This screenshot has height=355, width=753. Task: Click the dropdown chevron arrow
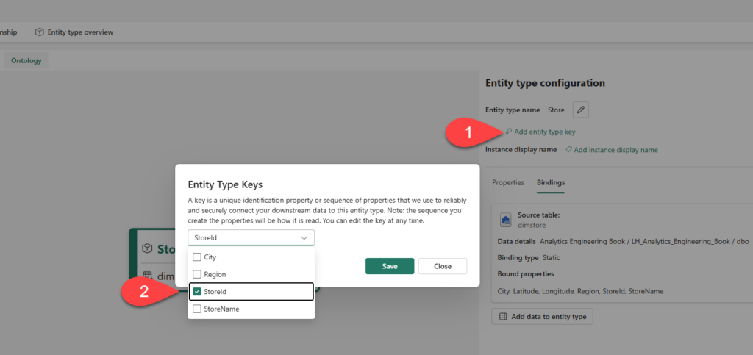tap(304, 238)
